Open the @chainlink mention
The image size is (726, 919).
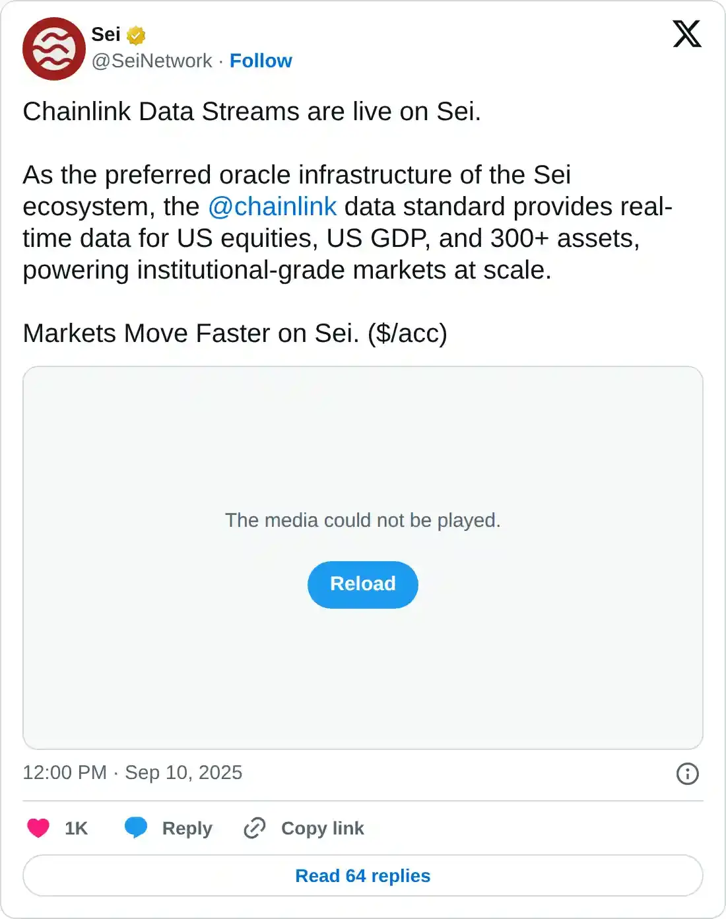[273, 207]
